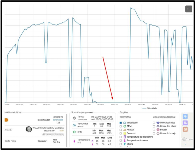Check the Consumo option
The image size is (195, 150).
121,133
